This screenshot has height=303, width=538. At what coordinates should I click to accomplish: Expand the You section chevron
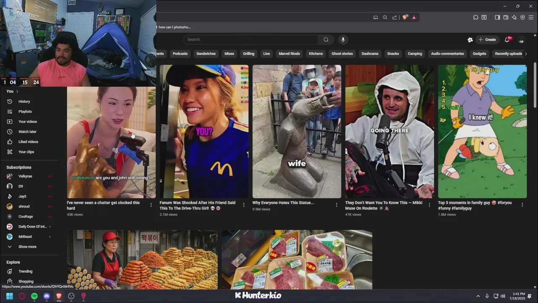[16, 91]
